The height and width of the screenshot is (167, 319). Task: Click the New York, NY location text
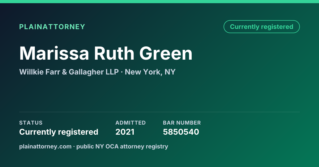pos(150,72)
